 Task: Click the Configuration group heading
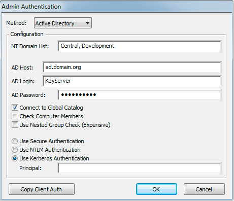tap(27, 34)
